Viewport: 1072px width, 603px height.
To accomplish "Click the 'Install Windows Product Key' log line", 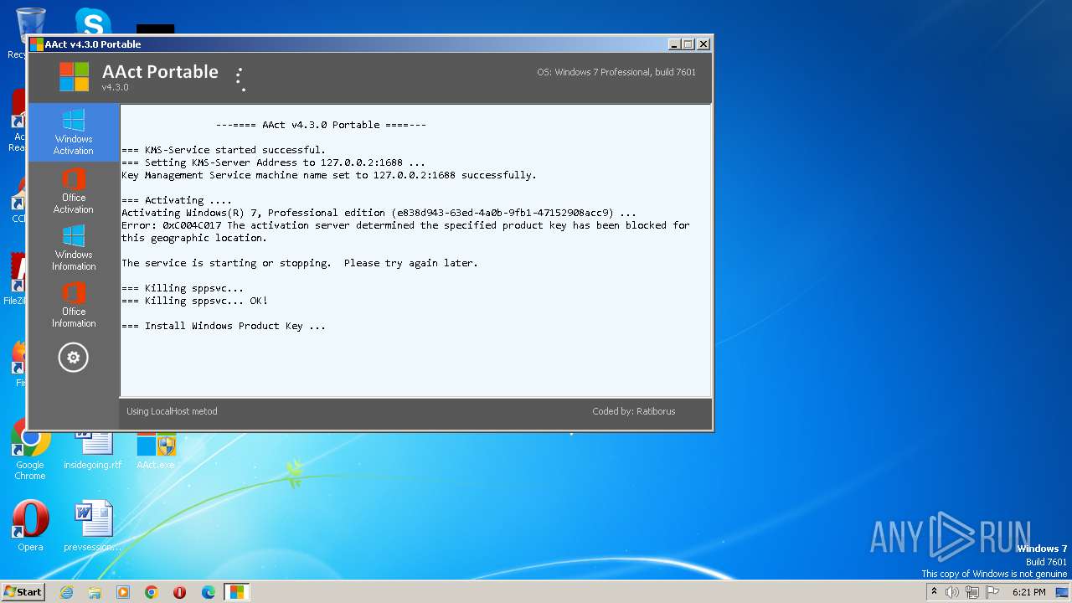I will [x=224, y=326].
